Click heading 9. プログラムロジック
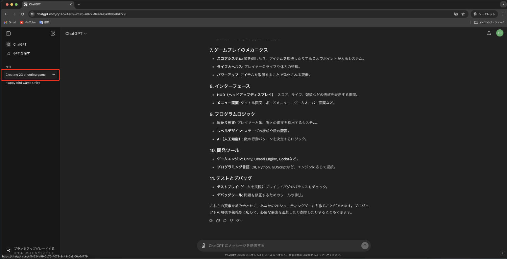 click(x=232, y=114)
